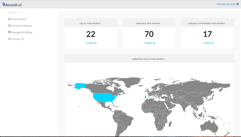Viewport: 241px width, 137px height.
Task: Select Australia on the map
Action: [209, 127]
